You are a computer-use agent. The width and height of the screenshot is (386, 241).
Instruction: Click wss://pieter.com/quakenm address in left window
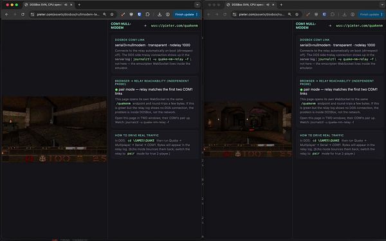(174, 26)
